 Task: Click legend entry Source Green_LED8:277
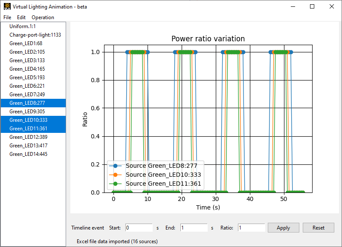(x=153, y=166)
